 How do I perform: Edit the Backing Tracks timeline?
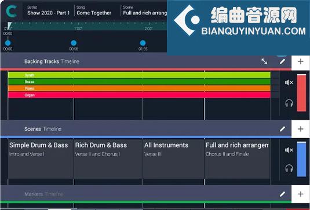tap(282, 61)
